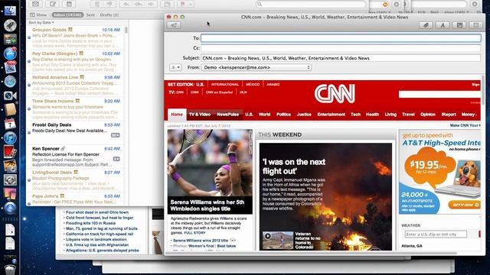Forward message in the Mail toolbar
Screen dimensions: 490x275
(x=151, y=4)
